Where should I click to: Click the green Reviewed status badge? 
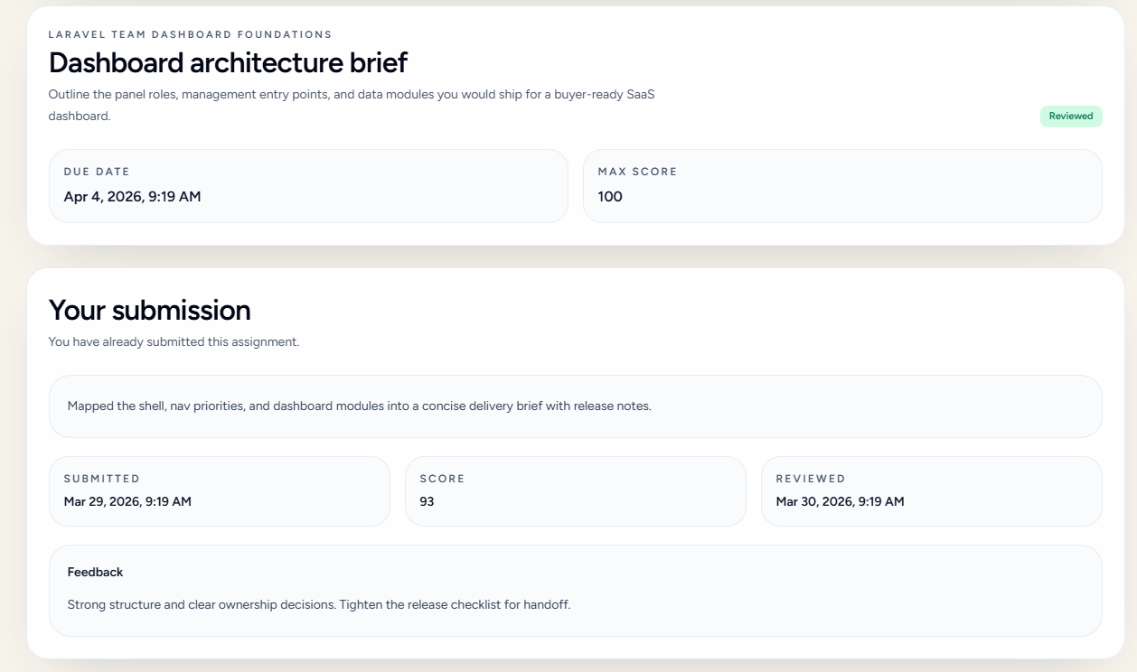coord(1070,117)
